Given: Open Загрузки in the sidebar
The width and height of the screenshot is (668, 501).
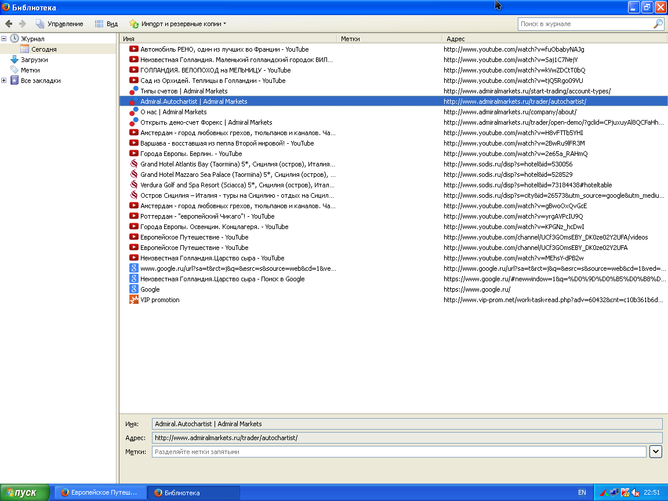Looking at the screenshot, I should pos(35,60).
